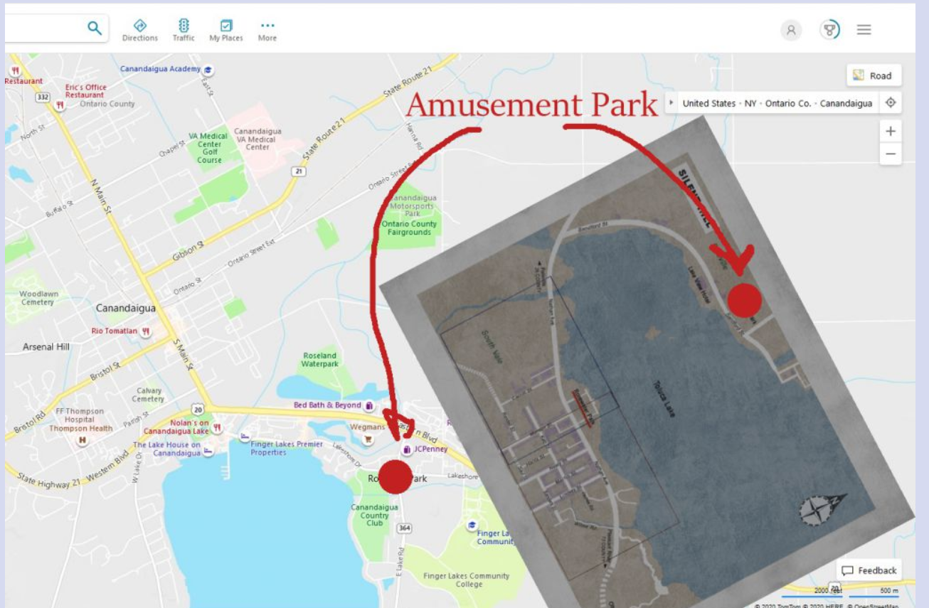
Task: Click Rio Tomatlan restaurant icon
Action: tap(146, 331)
